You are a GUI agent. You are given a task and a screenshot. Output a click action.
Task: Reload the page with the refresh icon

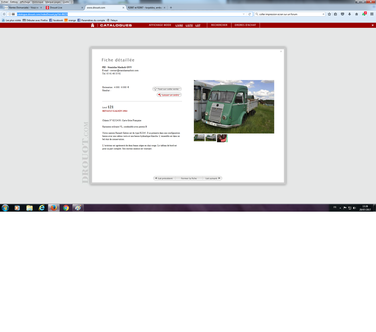(x=249, y=14)
